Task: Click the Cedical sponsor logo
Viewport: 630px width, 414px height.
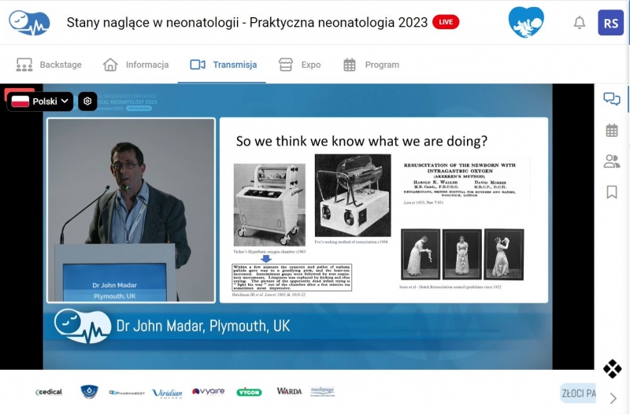Action: 48,392
